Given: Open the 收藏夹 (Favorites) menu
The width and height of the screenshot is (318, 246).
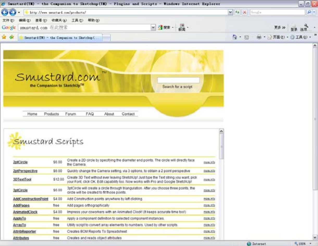Looking at the screenshot, I should click(x=59, y=20).
